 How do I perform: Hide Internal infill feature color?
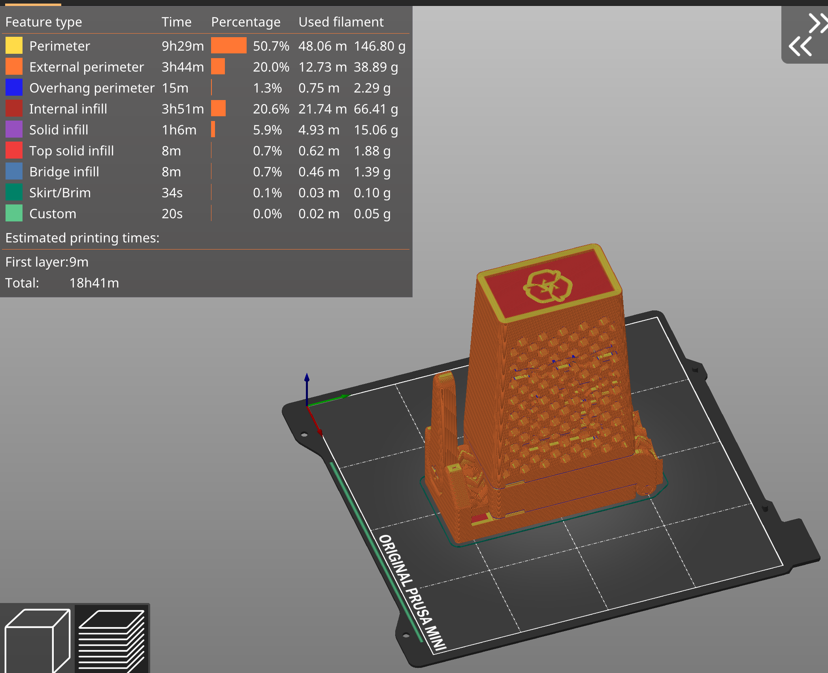pyautogui.click(x=14, y=108)
